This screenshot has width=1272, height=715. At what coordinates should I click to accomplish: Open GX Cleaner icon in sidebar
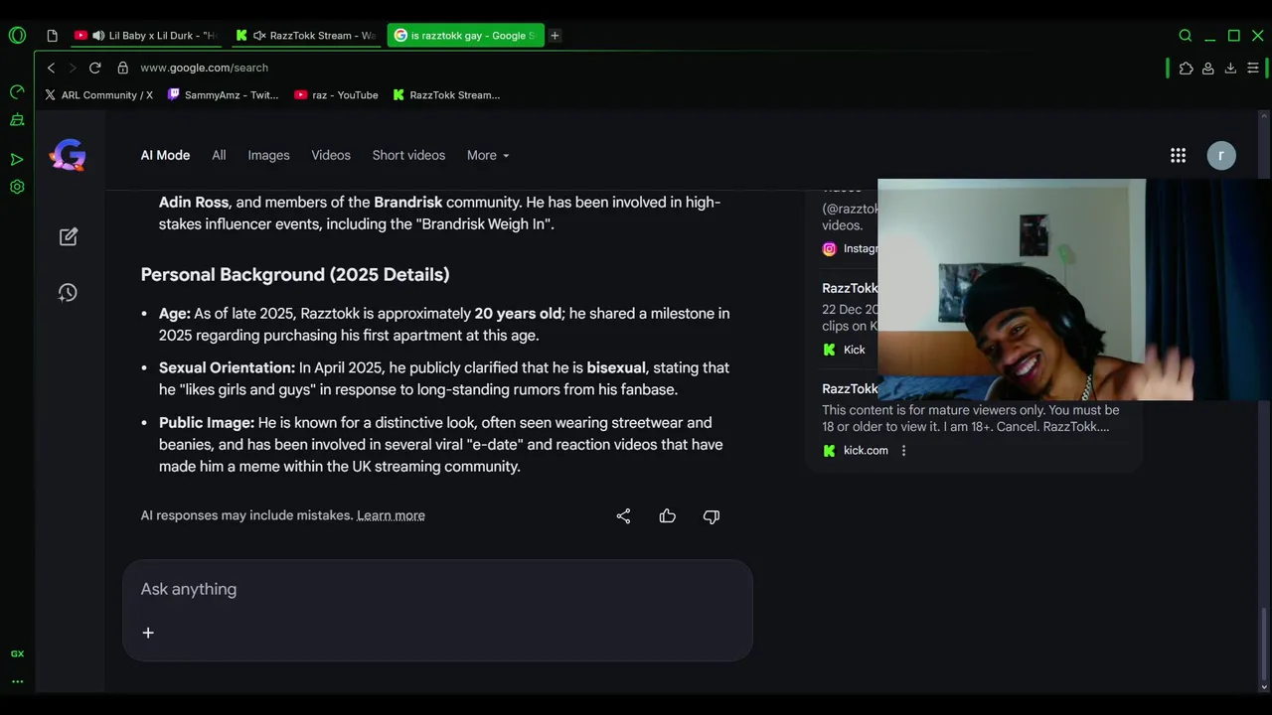coord(17,120)
